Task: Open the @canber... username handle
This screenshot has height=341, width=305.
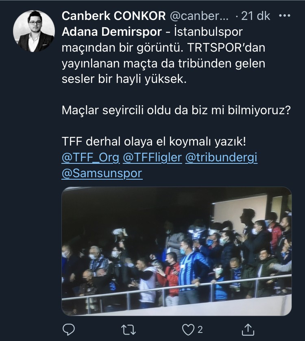Action: pos(199,16)
